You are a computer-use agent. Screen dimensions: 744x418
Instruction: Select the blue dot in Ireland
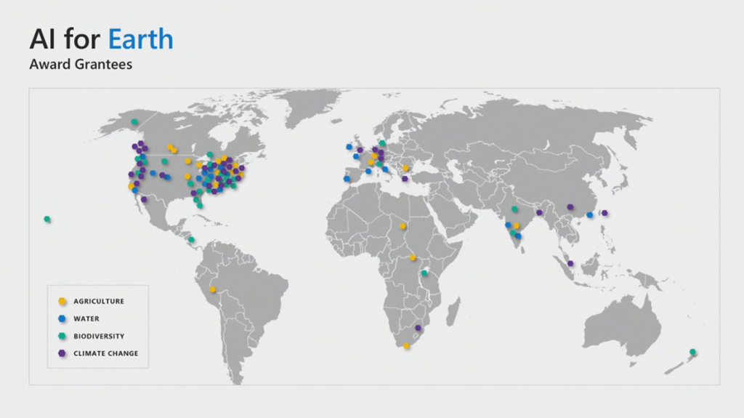[349, 147]
